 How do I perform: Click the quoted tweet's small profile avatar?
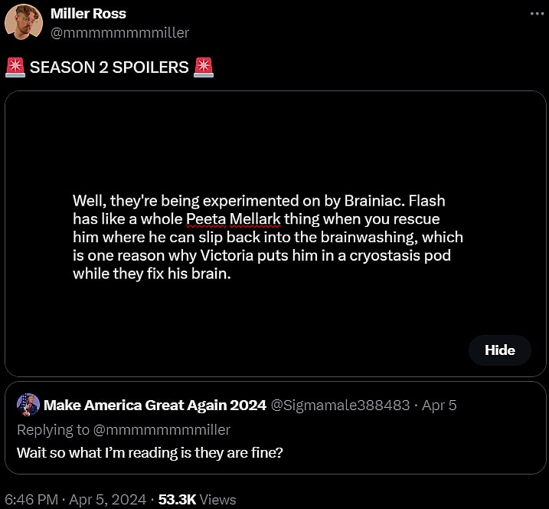28,405
